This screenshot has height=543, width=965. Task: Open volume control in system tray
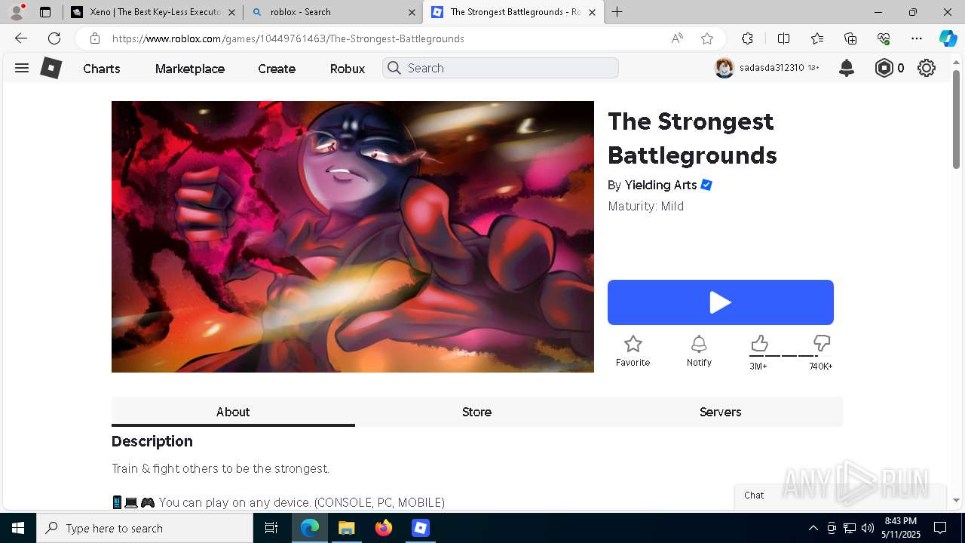click(x=868, y=528)
